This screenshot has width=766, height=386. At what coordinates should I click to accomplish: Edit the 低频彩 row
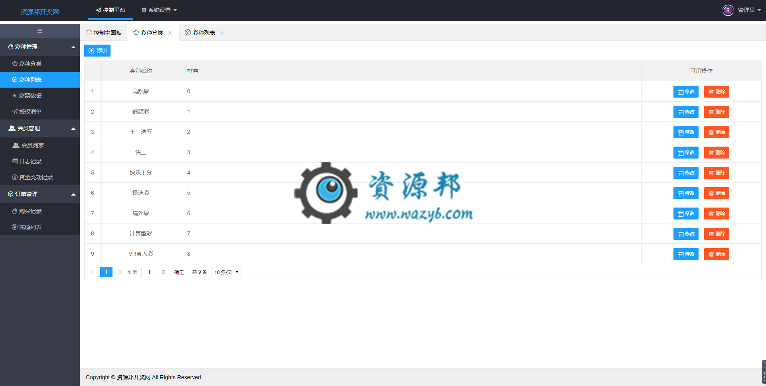click(686, 112)
